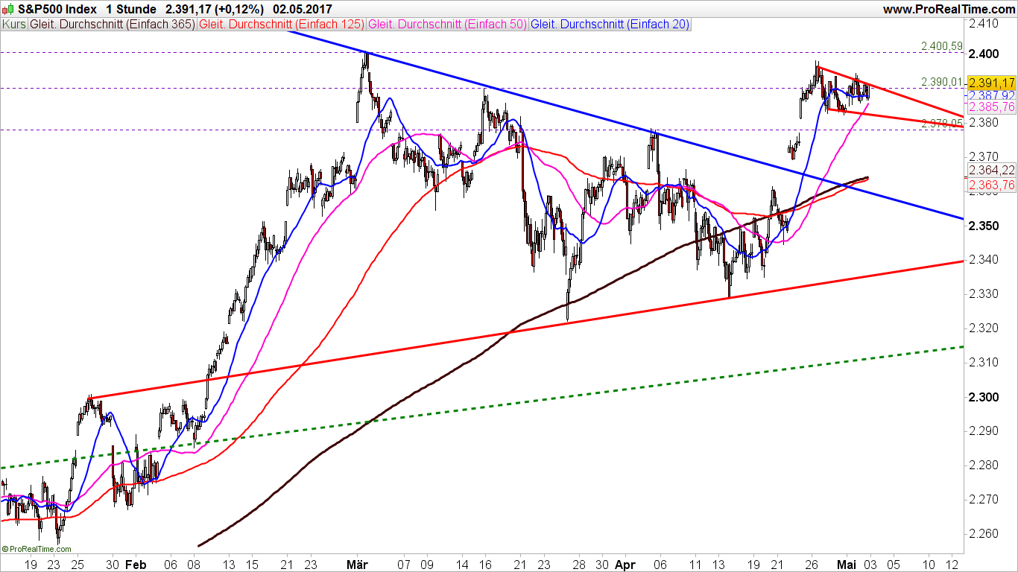Click the 1 Stunde timeframe label
Screen dimensions: 1018x572
point(132,9)
